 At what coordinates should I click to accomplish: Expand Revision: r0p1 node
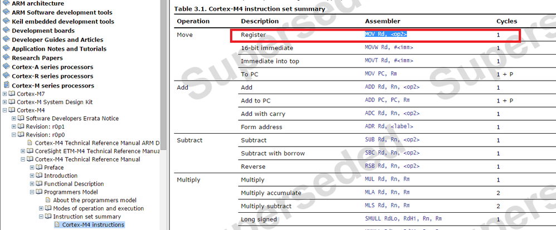pyautogui.click(x=14, y=126)
